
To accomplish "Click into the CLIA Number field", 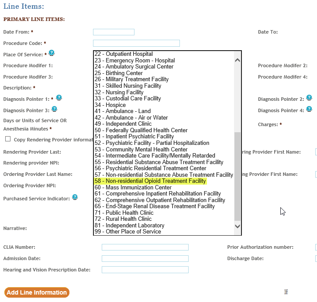I will pyautogui.click(x=145, y=247).
